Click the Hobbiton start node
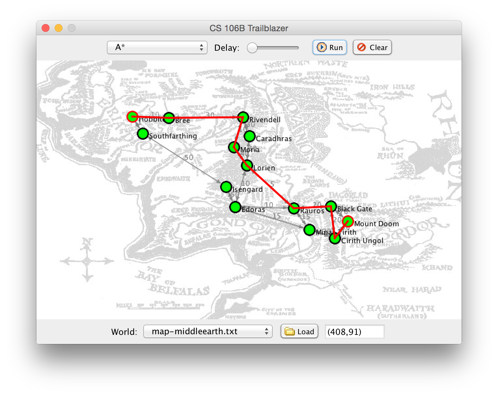Image resolution: width=498 pixels, height=396 pixels. point(132,116)
